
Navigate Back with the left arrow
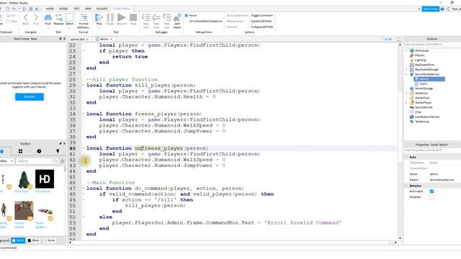tap(26, 18)
